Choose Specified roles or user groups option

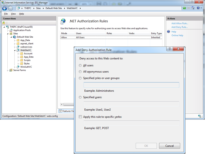[x=80, y=78]
